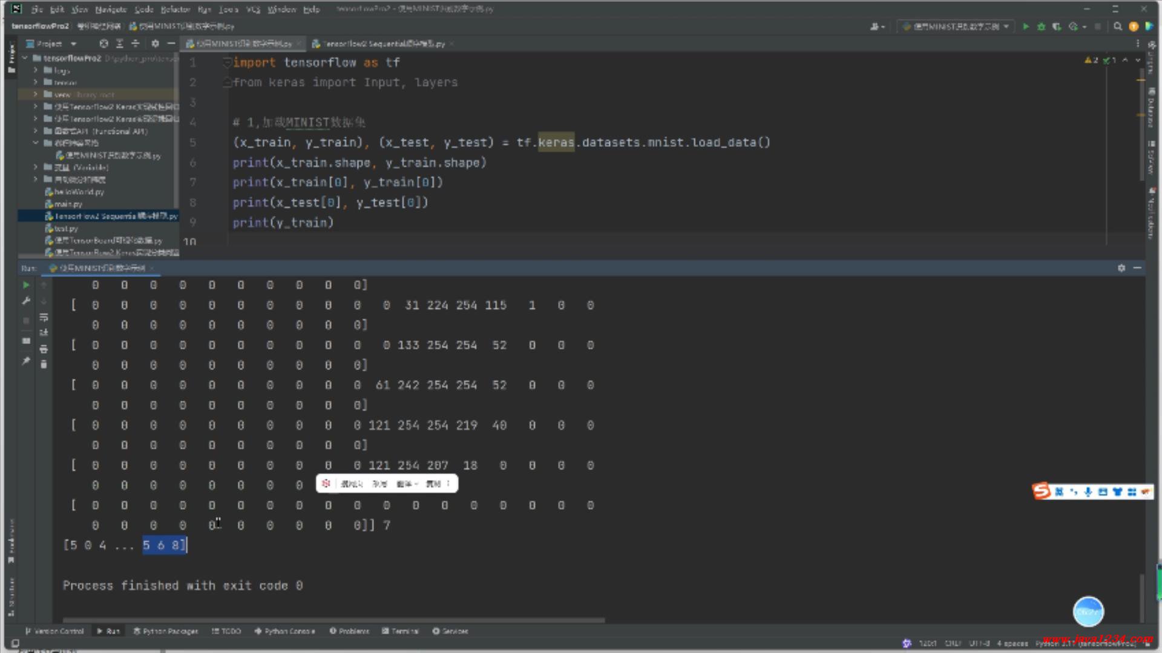The image size is (1162, 653).
Task: Clear all Run console output with the trash icon
Action: pos(44,364)
